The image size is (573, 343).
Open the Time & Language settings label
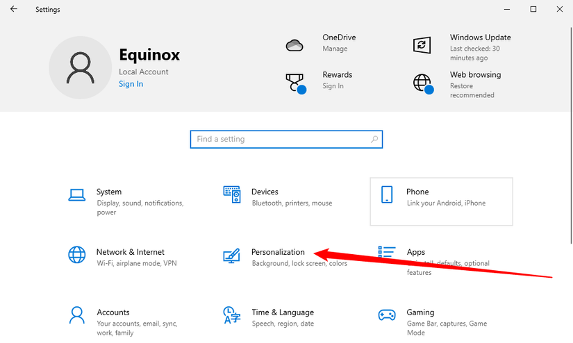point(283,312)
